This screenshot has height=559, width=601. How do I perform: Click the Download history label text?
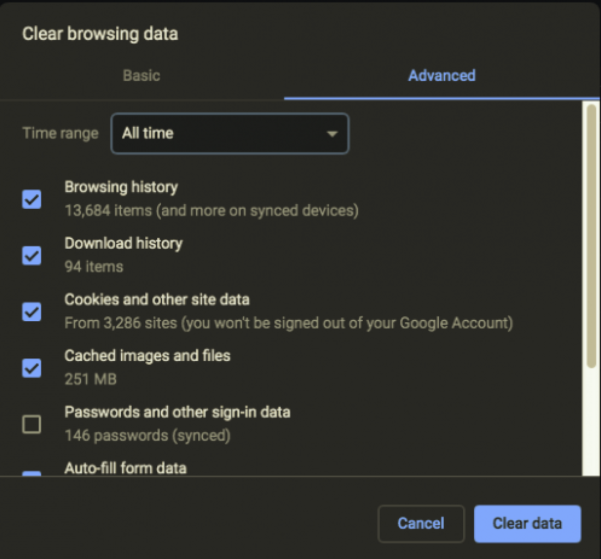point(123,243)
